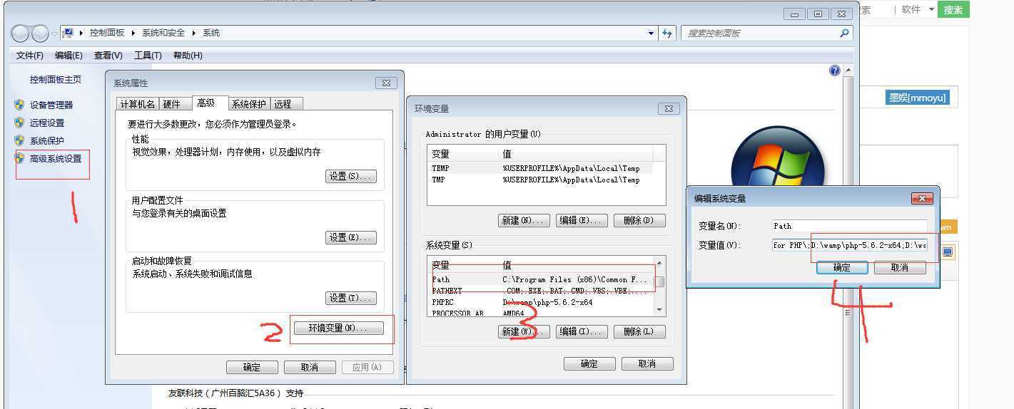
Task: Click the 环境变量(N) button
Action: (338, 328)
